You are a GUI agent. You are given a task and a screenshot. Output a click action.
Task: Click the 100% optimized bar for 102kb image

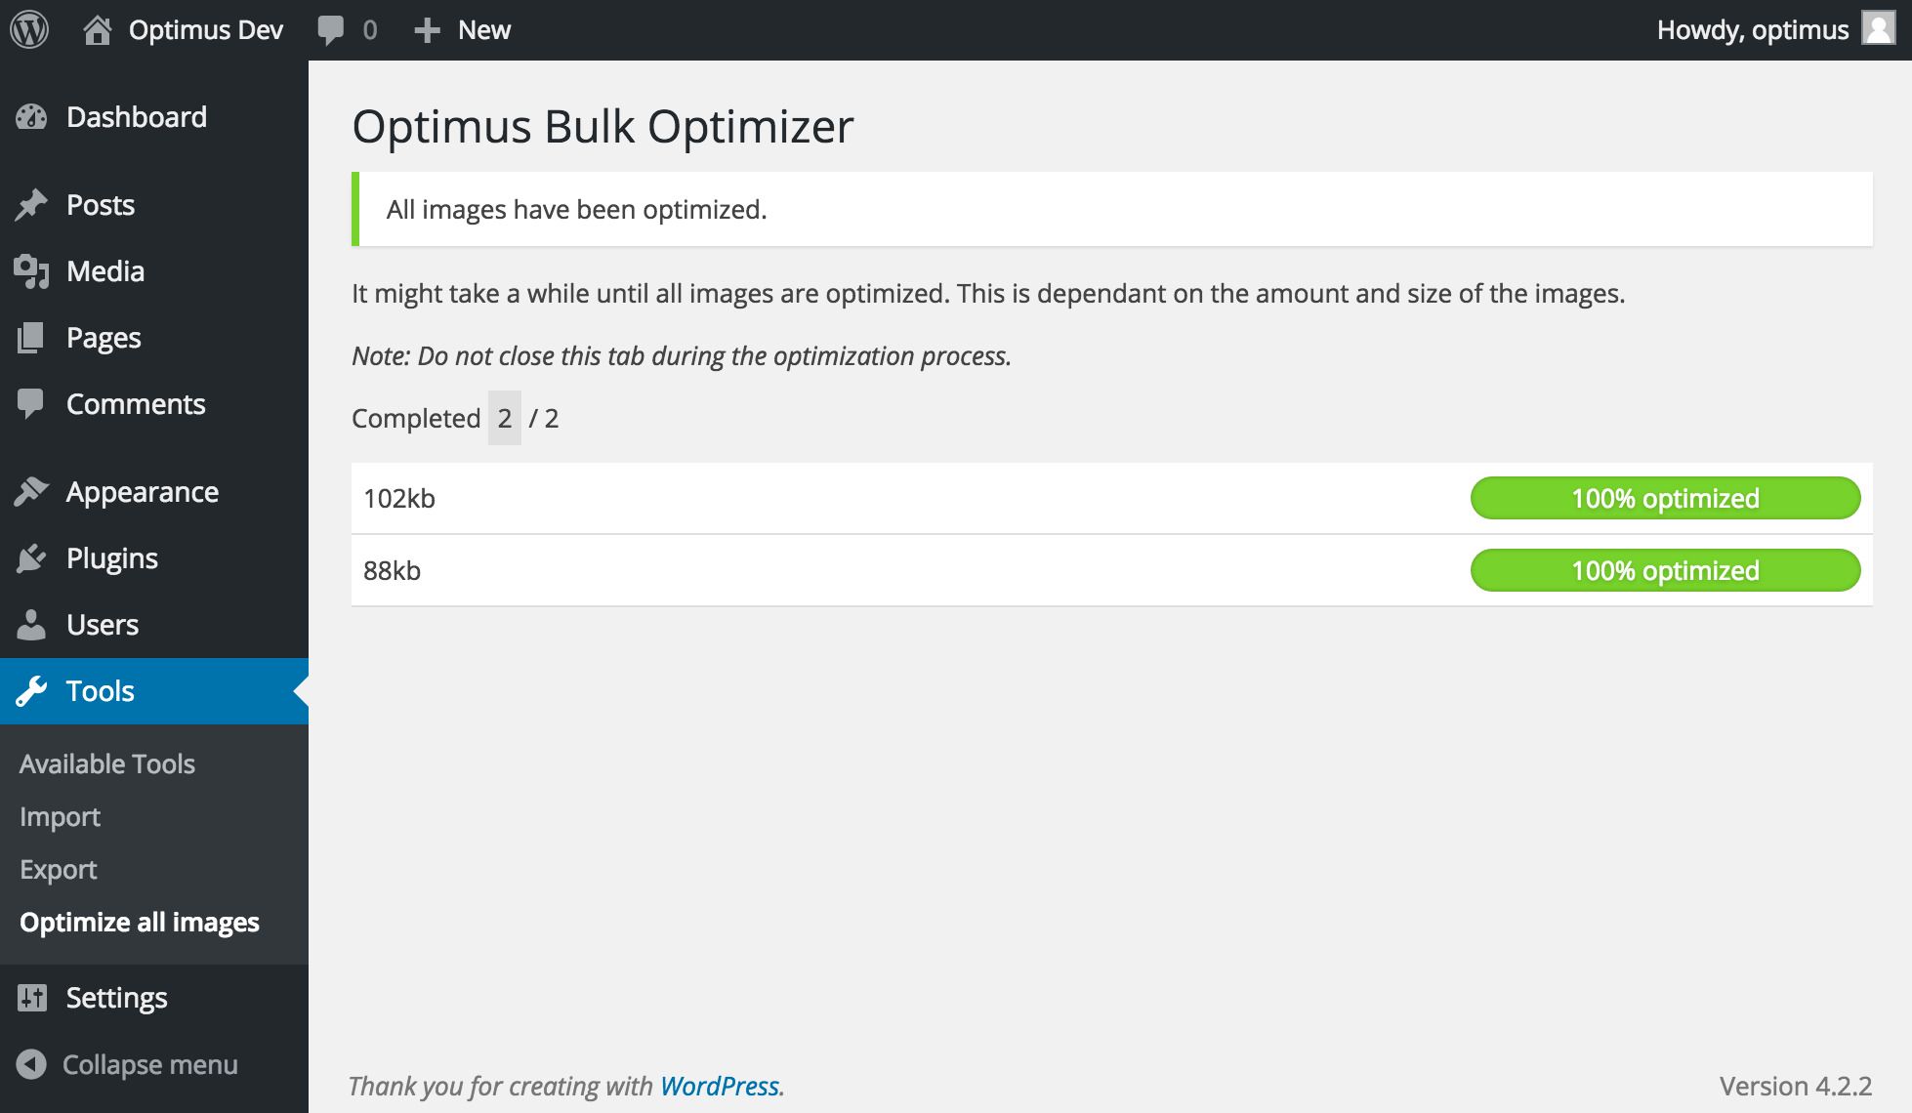pos(1664,498)
